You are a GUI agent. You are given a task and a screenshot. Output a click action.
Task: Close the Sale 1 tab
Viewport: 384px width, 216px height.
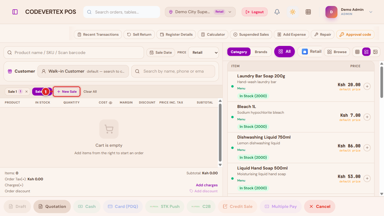[x=26, y=91]
